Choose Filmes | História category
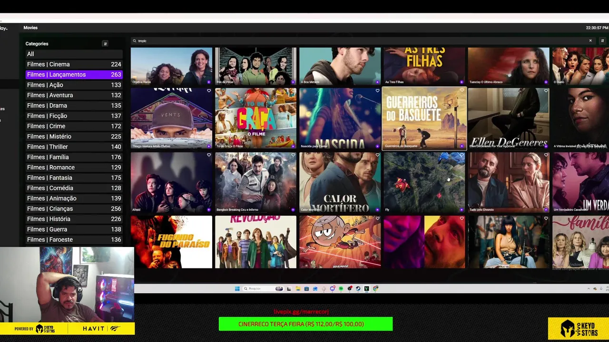This screenshot has height=342, width=609. tap(74, 219)
